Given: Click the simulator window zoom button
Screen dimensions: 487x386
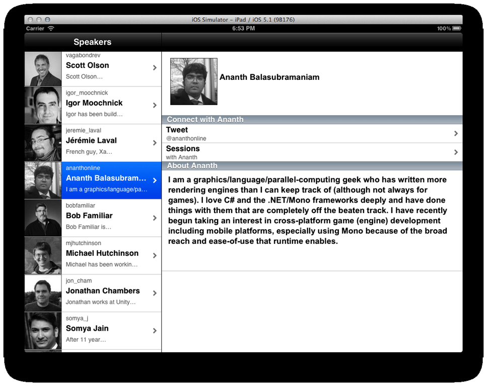Looking at the screenshot, I should (x=47, y=20).
